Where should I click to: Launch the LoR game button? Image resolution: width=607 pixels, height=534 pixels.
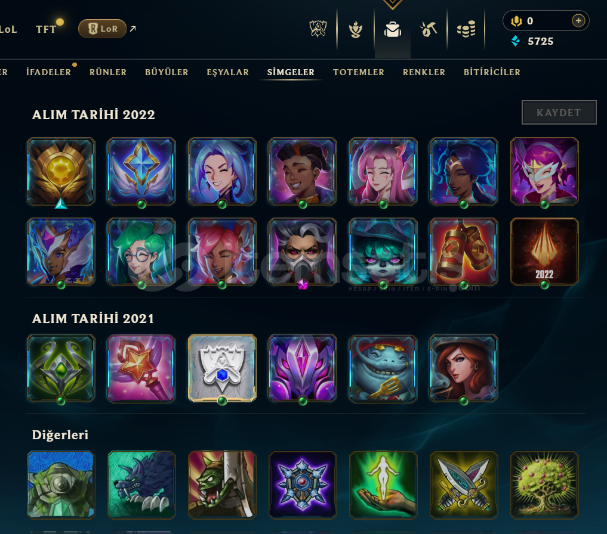pos(102,29)
